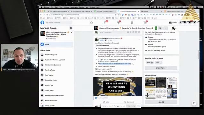Screen dimensions: 204x115
Task: Collapse the Manage Group sidebar panel icon
Action: point(71,28)
